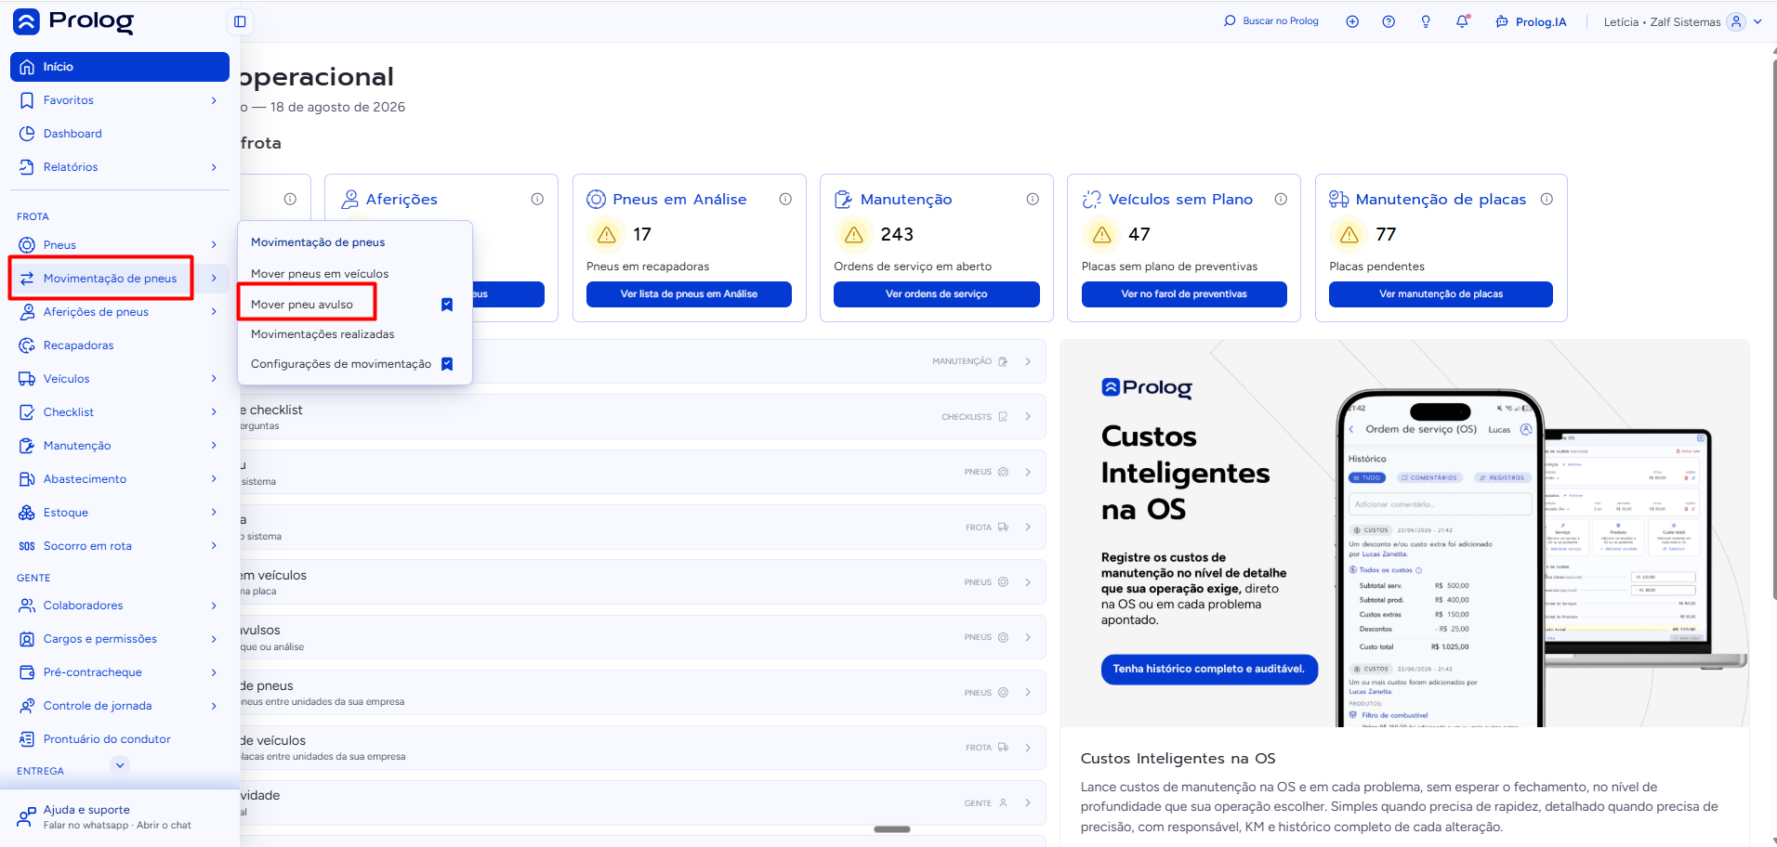This screenshot has height=847, width=1777.
Task: Click the info icon on Veículos sem Plano card
Action: pyautogui.click(x=1281, y=199)
